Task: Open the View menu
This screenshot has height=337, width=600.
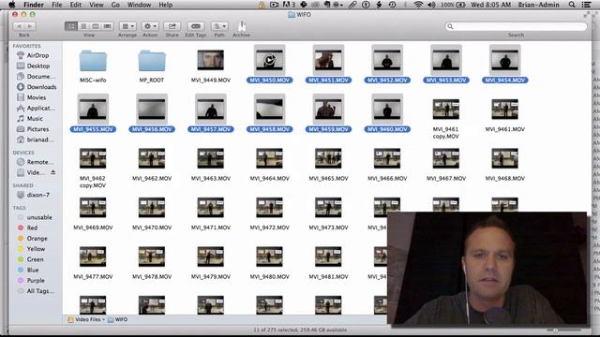Action: coord(97,5)
